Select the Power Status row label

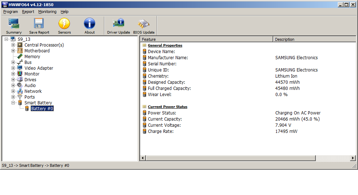coord(162,113)
